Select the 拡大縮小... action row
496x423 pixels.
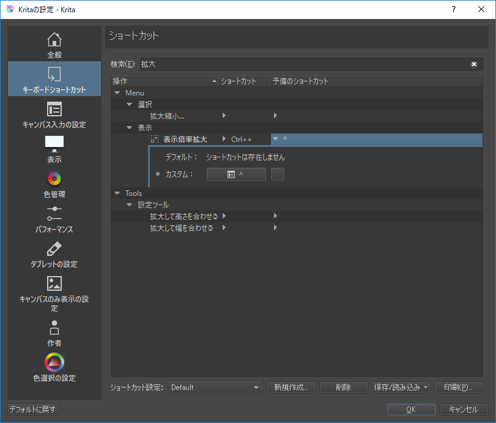[x=297, y=116]
